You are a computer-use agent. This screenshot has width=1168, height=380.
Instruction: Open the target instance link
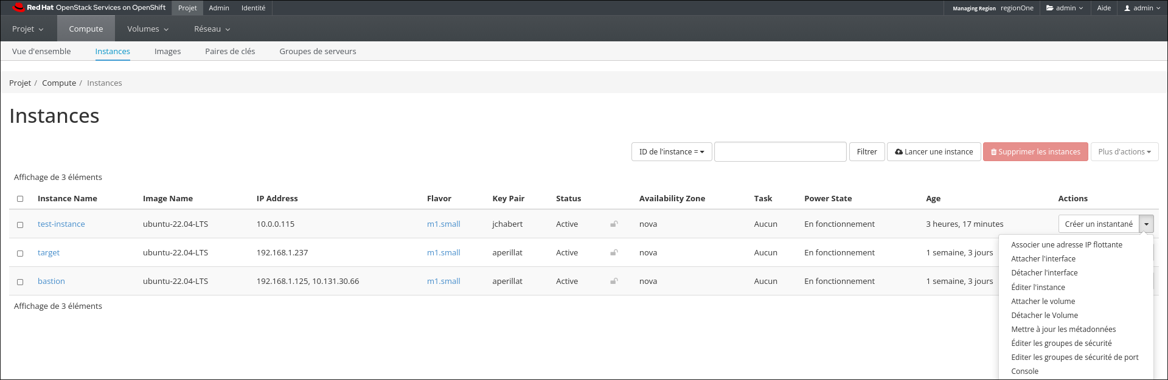click(x=49, y=252)
